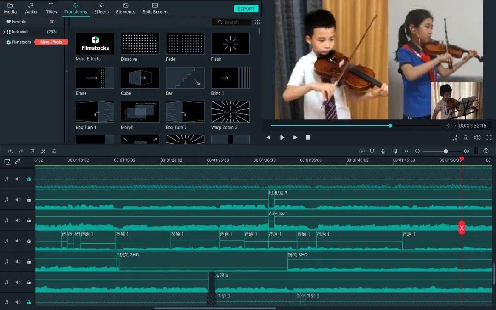Open the Split Screen tab

(x=155, y=9)
